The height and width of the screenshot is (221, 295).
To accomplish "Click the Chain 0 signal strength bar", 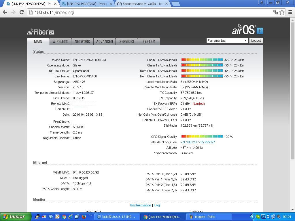I will [x=202, y=60].
